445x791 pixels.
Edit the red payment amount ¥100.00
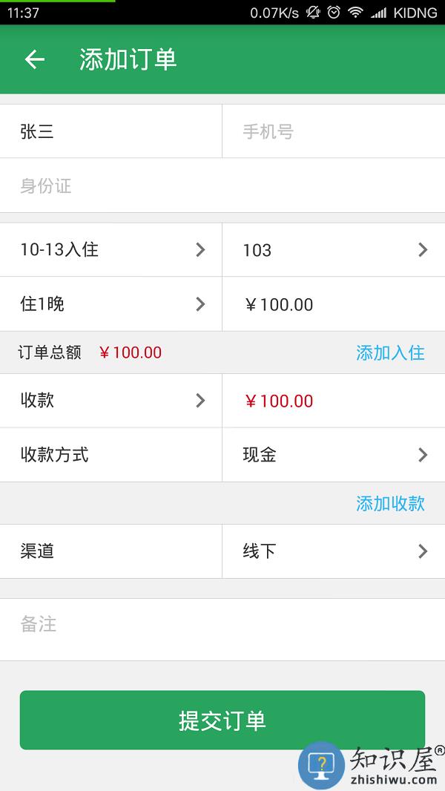(334, 401)
